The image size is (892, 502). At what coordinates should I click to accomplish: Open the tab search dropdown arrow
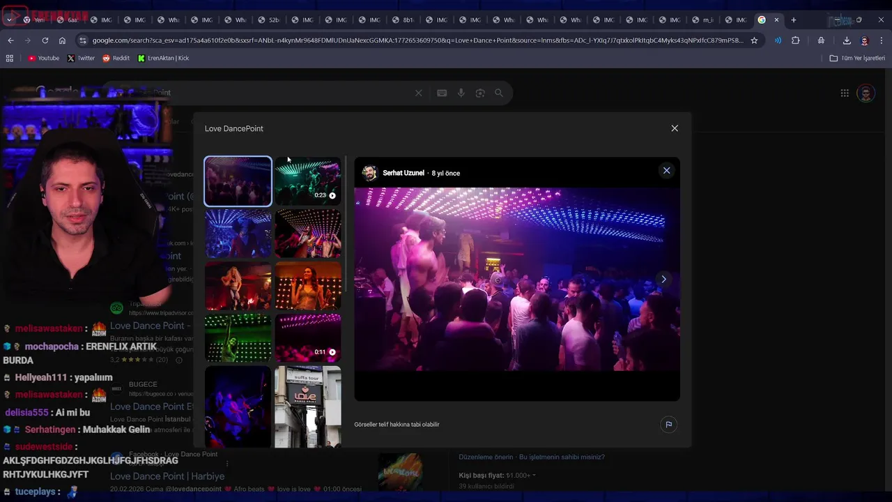(x=8, y=20)
